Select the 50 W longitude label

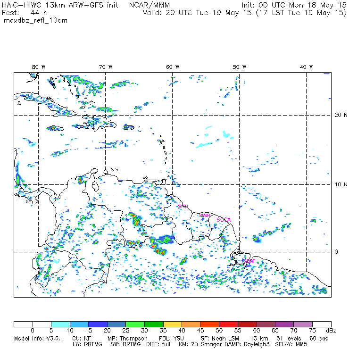pyautogui.click(x=240, y=67)
